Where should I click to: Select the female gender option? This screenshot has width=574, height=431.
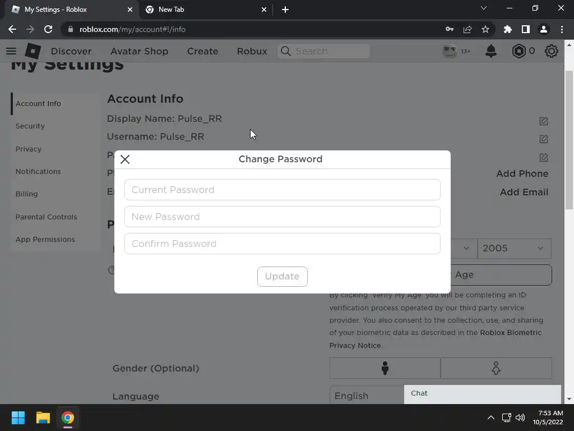496,368
